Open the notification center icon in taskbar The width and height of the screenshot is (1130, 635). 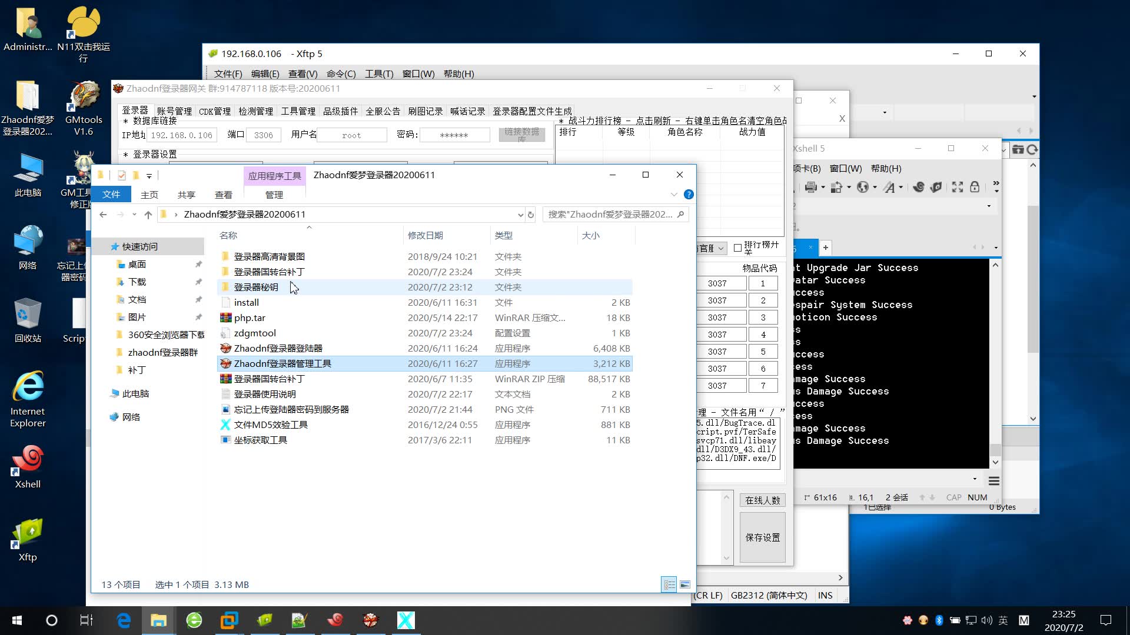[x=1106, y=620]
